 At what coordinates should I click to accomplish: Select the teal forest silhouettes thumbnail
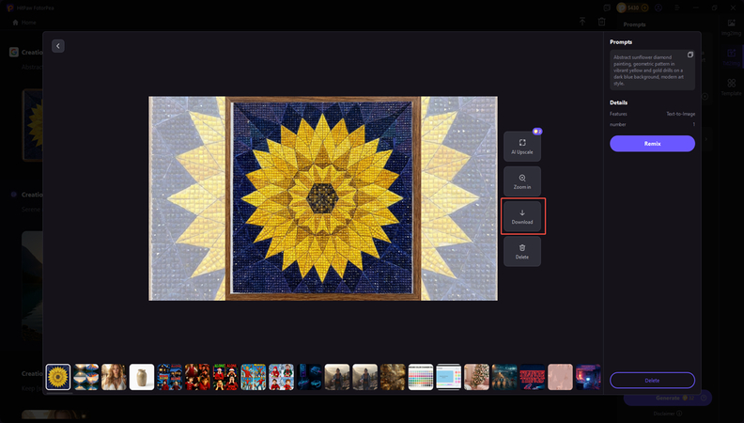coord(504,377)
